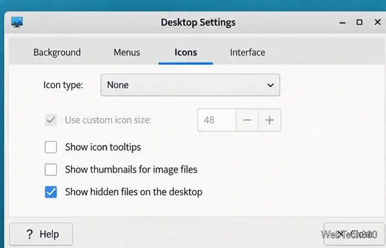This screenshot has width=386, height=248.
Task: Close window with titlebar X icon
Action: click(x=378, y=22)
